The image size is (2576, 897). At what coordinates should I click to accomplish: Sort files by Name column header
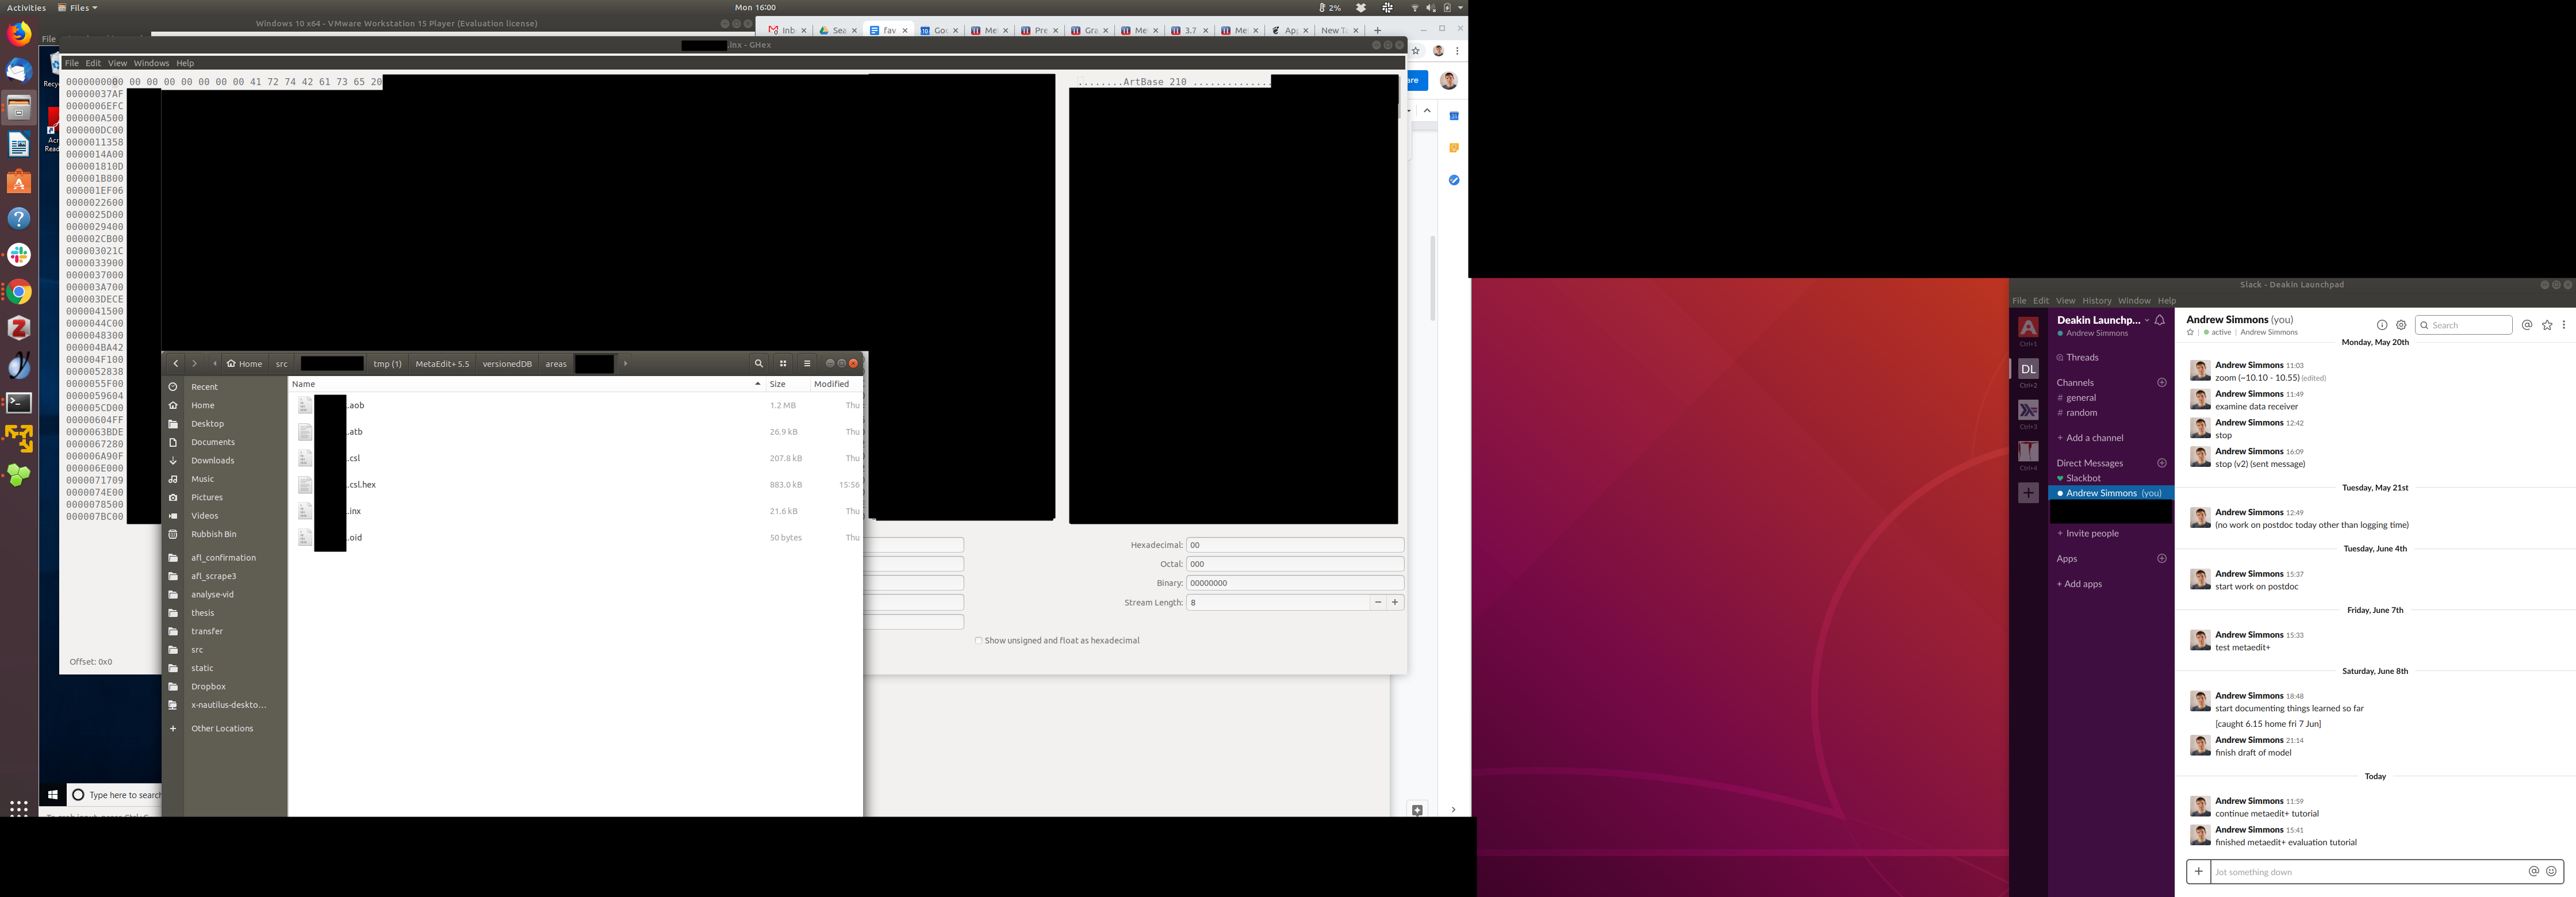point(304,384)
